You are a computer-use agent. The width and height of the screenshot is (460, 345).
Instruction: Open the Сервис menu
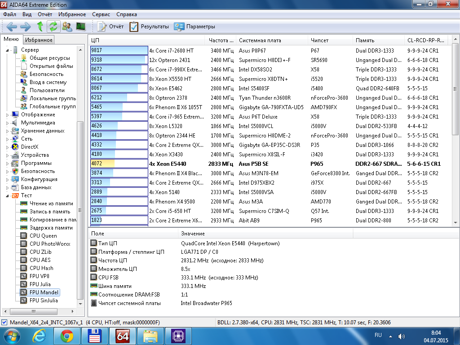(101, 14)
